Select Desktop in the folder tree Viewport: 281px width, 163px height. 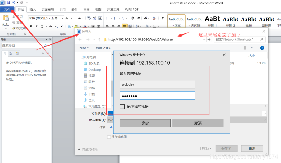tap(92, 70)
